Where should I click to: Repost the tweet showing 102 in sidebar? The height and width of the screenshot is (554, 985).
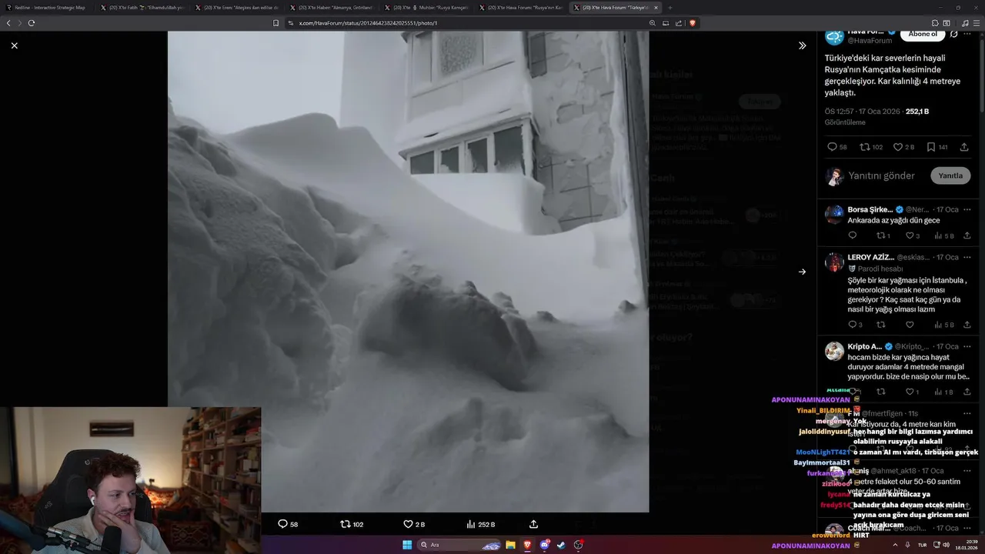(x=864, y=147)
